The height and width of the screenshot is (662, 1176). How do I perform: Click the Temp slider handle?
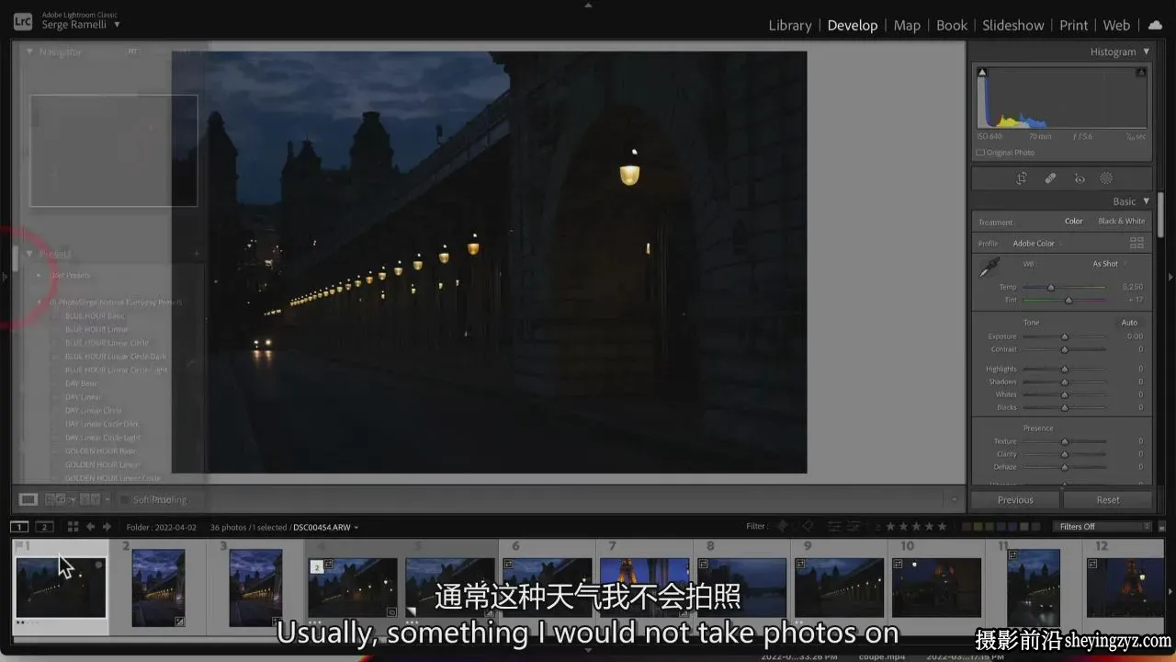point(1051,287)
